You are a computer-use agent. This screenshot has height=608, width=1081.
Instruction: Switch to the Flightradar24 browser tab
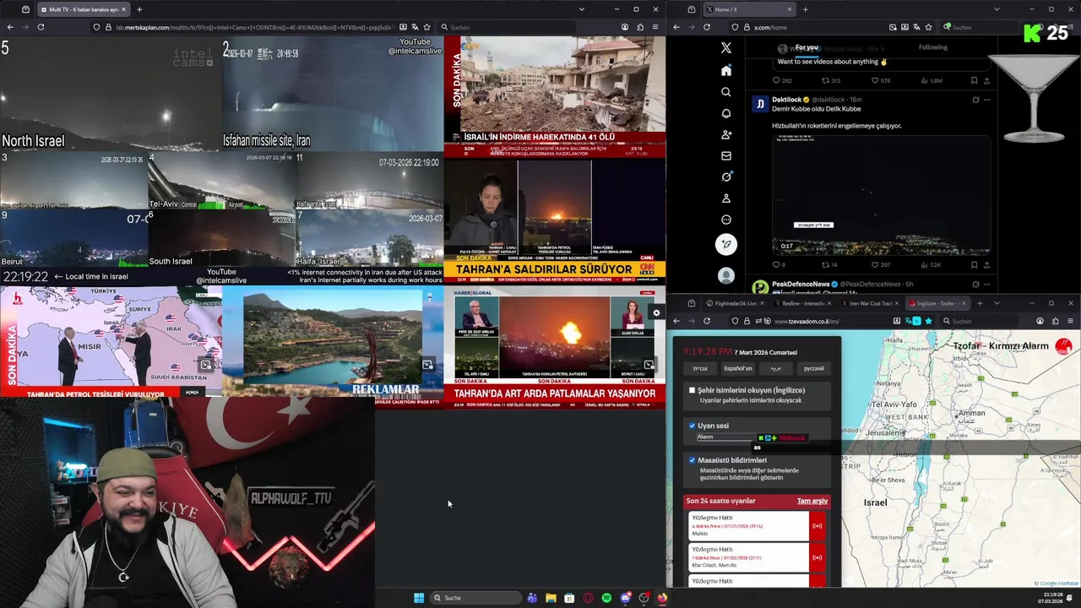coord(734,303)
